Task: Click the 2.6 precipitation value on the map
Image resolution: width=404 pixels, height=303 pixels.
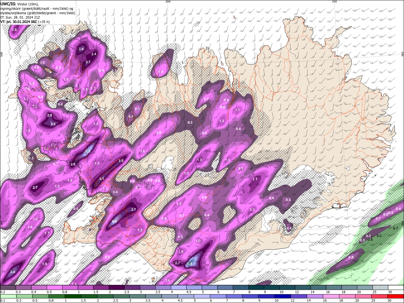Action: click(x=73, y=164)
